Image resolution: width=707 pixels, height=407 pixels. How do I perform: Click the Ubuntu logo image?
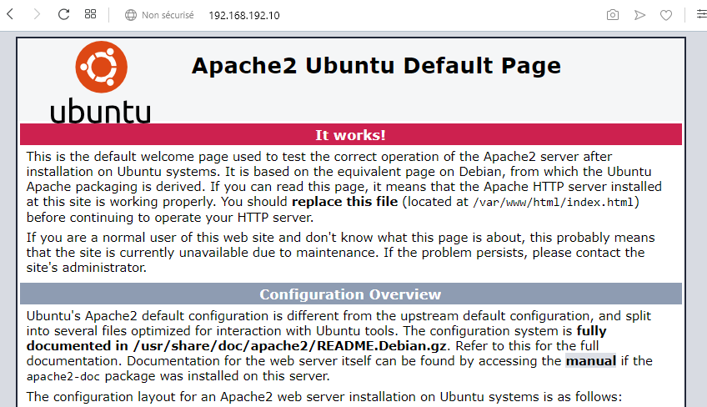coord(101,82)
